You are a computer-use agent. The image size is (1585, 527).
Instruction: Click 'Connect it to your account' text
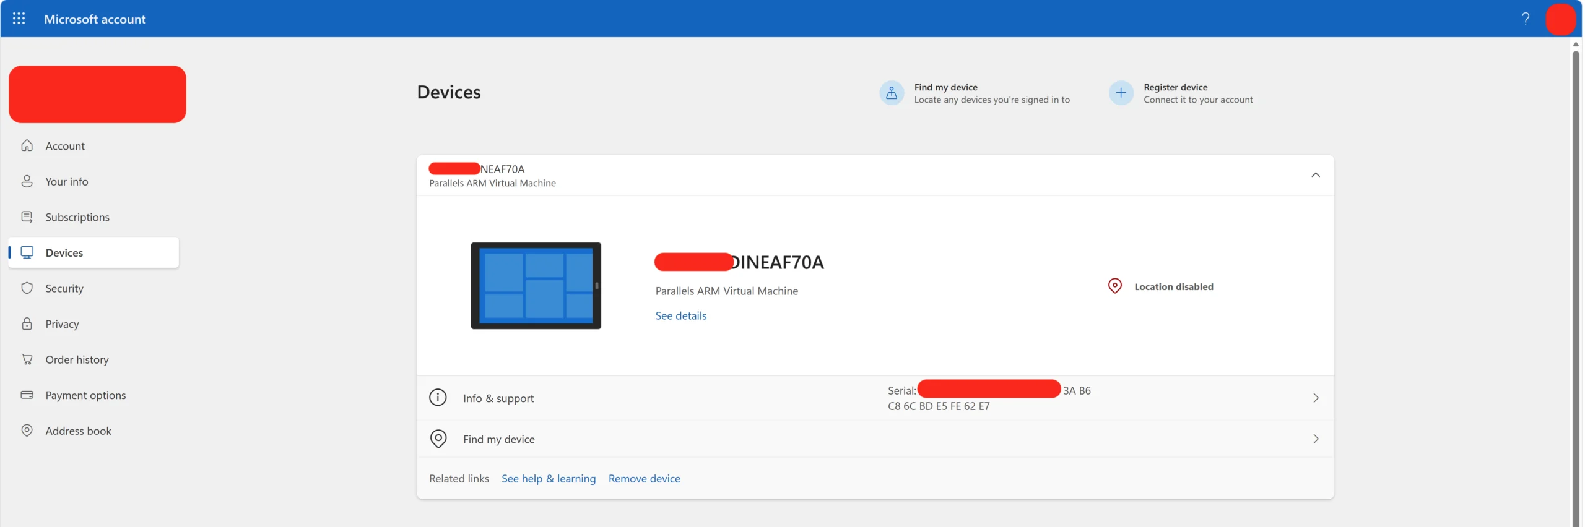1198,100
